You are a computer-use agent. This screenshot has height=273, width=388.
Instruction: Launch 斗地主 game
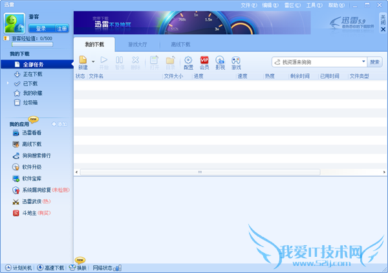tap(32, 213)
